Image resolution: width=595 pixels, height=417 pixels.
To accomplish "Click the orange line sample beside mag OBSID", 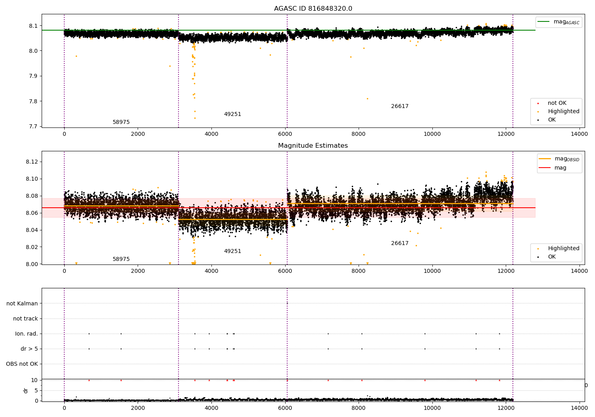I will tap(545, 159).
